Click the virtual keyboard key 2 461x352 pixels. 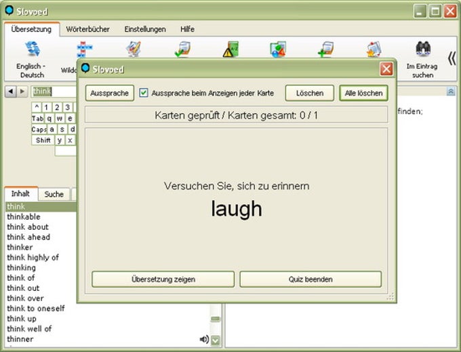[57, 107]
